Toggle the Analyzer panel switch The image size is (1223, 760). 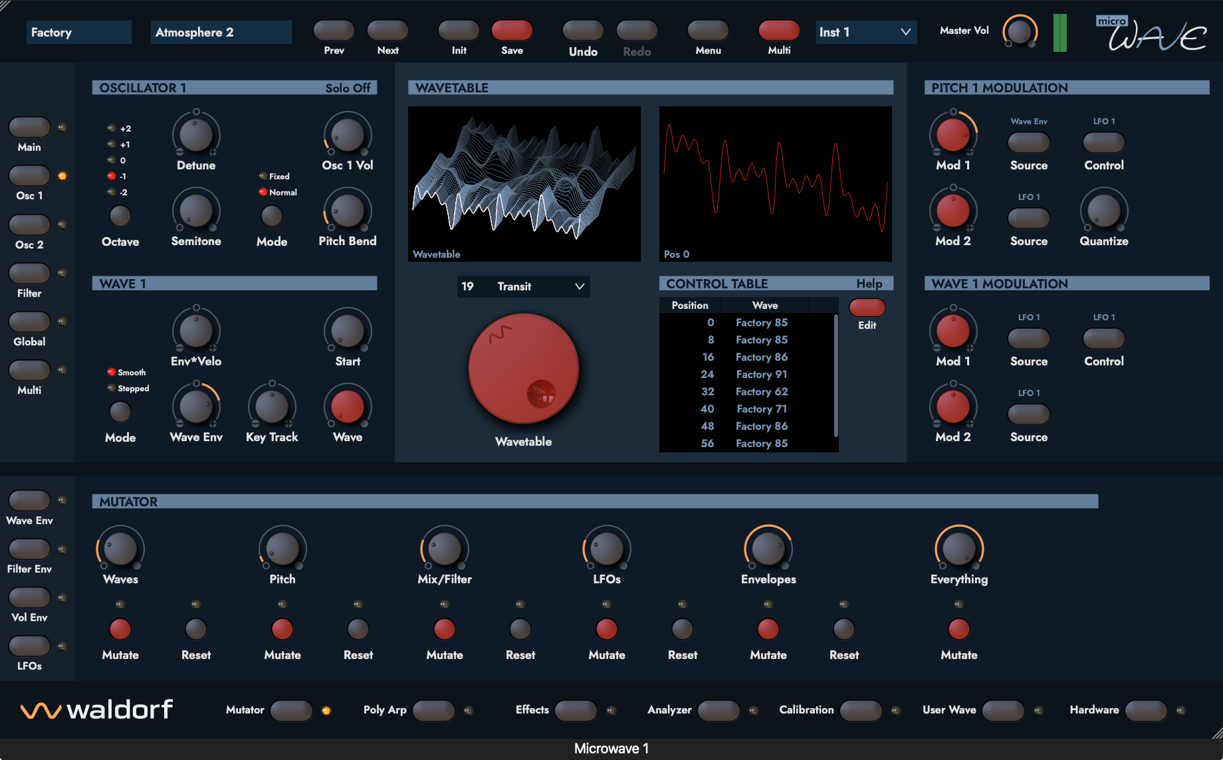719,710
